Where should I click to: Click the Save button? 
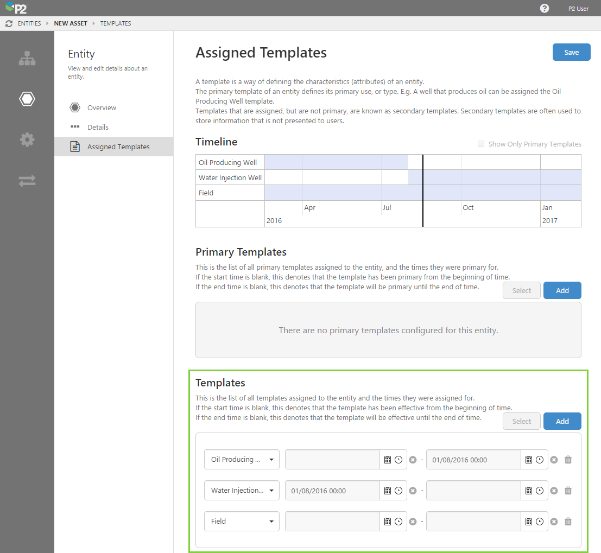point(571,52)
